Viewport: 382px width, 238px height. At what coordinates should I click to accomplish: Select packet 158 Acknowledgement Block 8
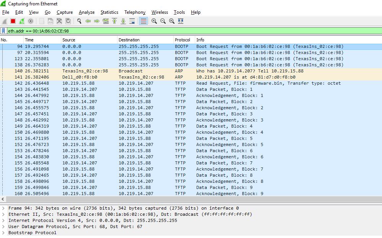click(191, 181)
